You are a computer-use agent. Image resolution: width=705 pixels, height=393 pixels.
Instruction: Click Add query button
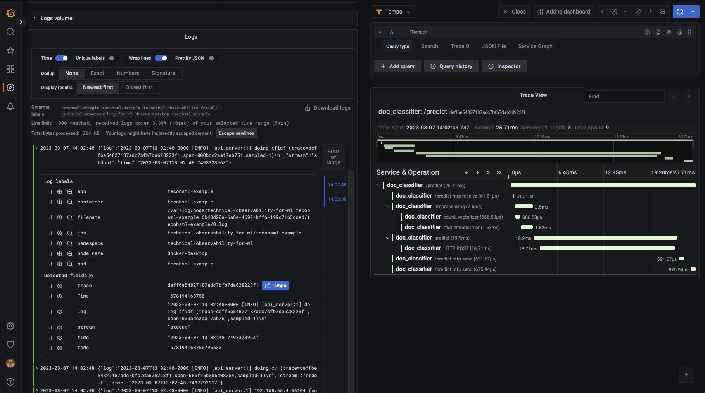coord(397,66)
